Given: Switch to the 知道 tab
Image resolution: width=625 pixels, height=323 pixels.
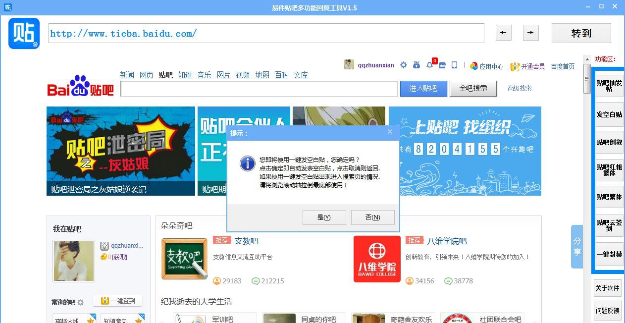Looking at the screenshot, I should point(185,75).
